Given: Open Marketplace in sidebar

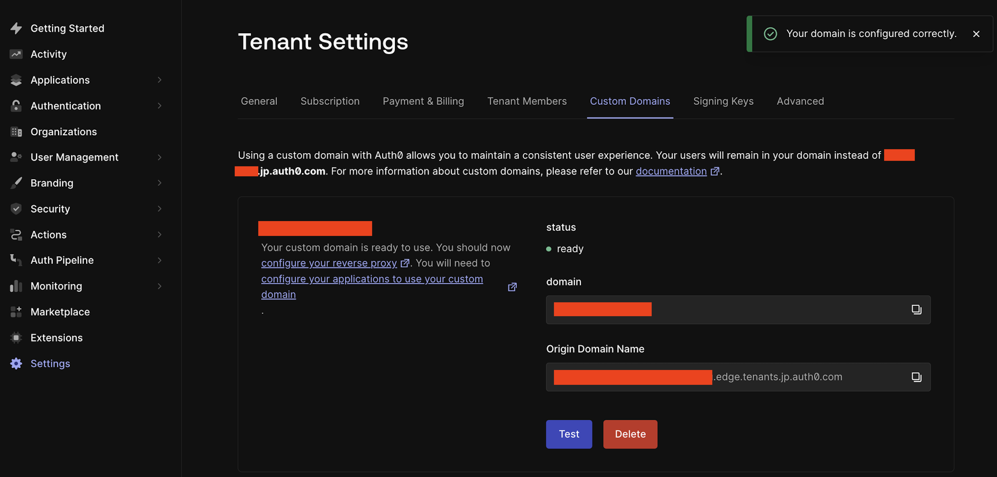Looking at the screenshot, I should [60, 312].
